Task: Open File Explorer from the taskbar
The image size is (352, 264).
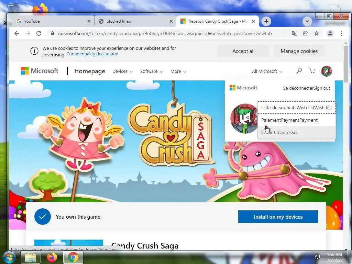Action: coord(31,257)
